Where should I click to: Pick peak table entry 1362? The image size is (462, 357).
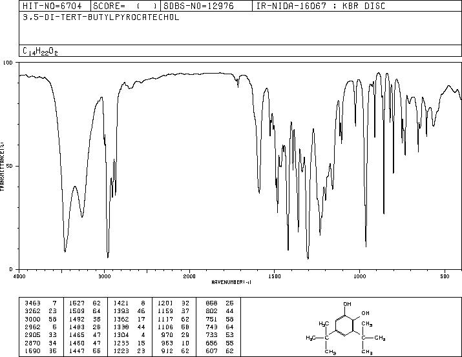tap(130, 319)
